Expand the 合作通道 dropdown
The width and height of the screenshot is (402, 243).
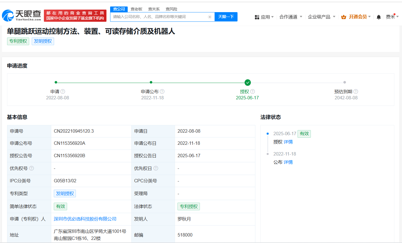291,17
